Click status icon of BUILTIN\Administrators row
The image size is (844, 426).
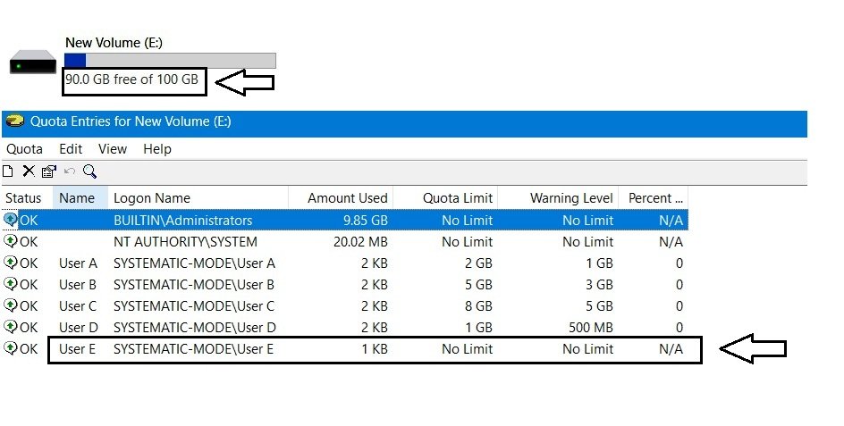[x=10, y=220]
